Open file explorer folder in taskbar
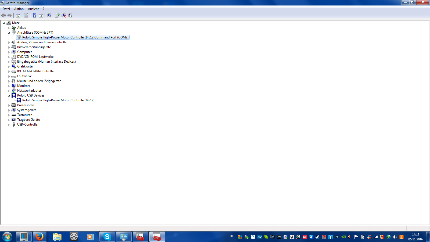This screenshot has width=430, height=242. (x=57, y=237)
